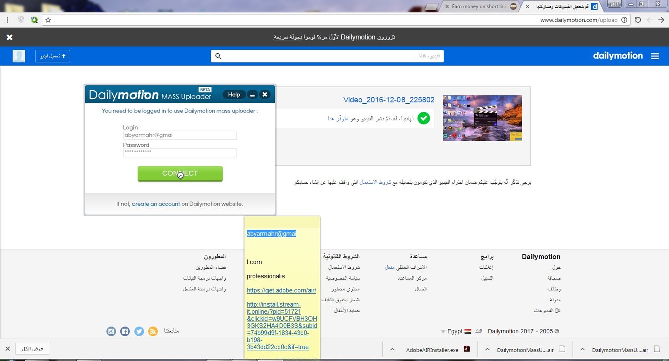
Task: Open the footer 'مدونة' blog link
Action: pos(555,300)
